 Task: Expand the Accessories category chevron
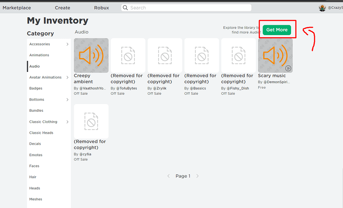(x=67, y=44)
